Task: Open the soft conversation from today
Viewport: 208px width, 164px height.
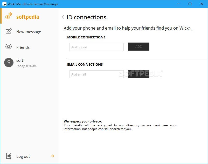Action: [x=29, y=63]
